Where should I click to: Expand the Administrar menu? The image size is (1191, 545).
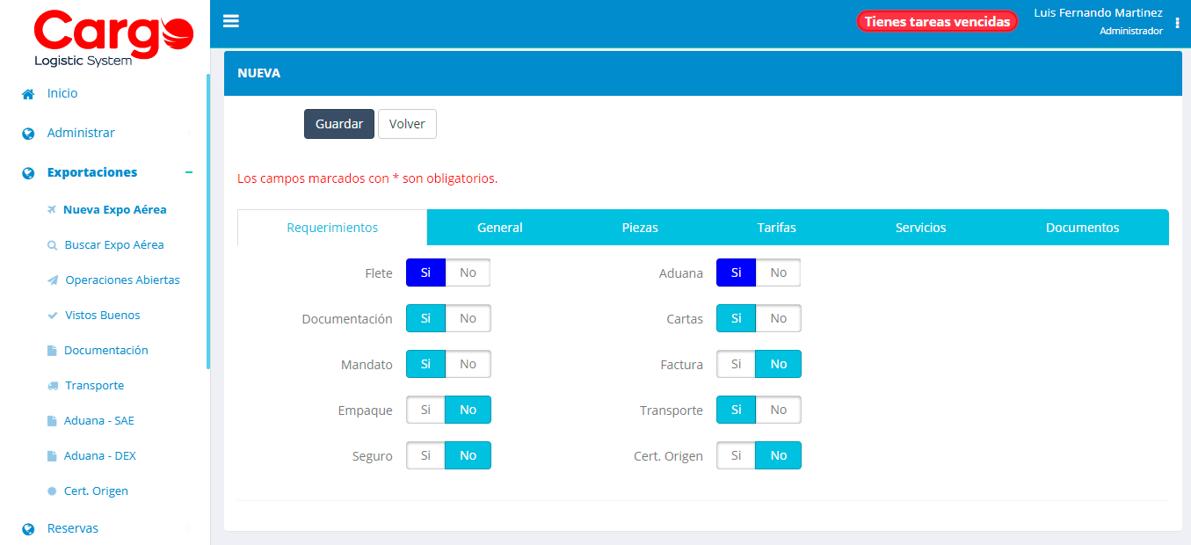[x=188, y=133]
